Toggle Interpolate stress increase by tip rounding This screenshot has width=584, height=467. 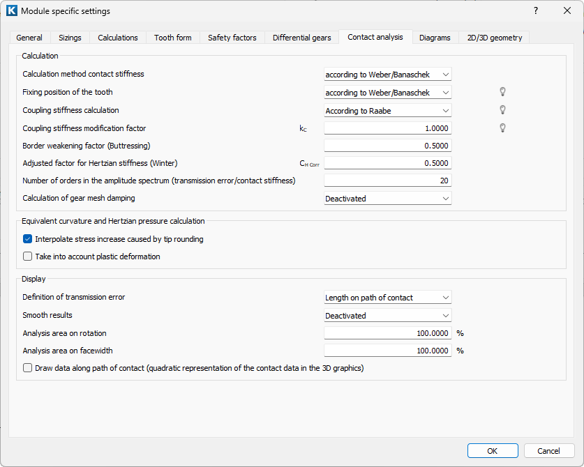[x=28, y=239]
